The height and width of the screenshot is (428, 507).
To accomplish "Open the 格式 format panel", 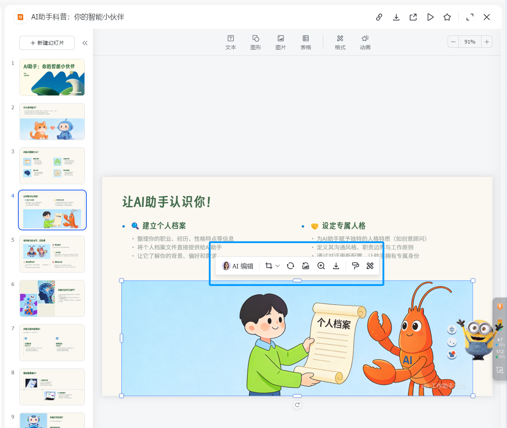I will click(x=340, y=43).
